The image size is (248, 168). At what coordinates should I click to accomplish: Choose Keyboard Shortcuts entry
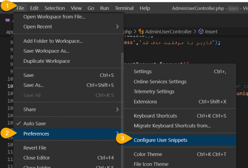(x=155, y=116)
